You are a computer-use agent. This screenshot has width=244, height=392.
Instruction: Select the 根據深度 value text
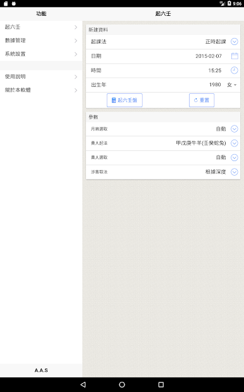coord(216,172)
